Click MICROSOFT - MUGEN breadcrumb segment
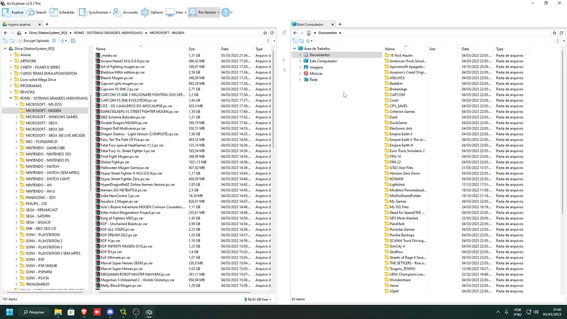This screenshot has height=319, width=567. point(167,33)
